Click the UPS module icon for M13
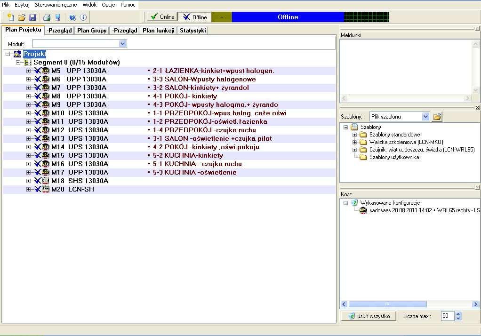Viewport: 481px width, 336px height. [x=45, y=138]
